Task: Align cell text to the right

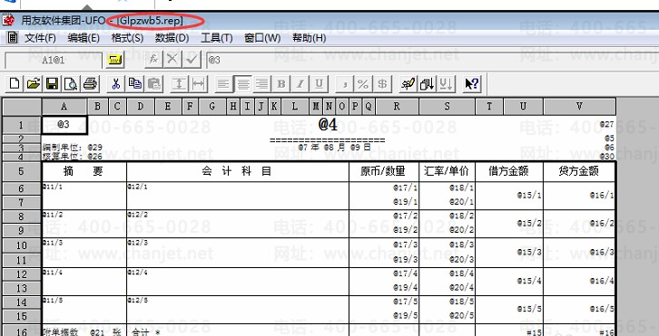Action: point(261,83)
